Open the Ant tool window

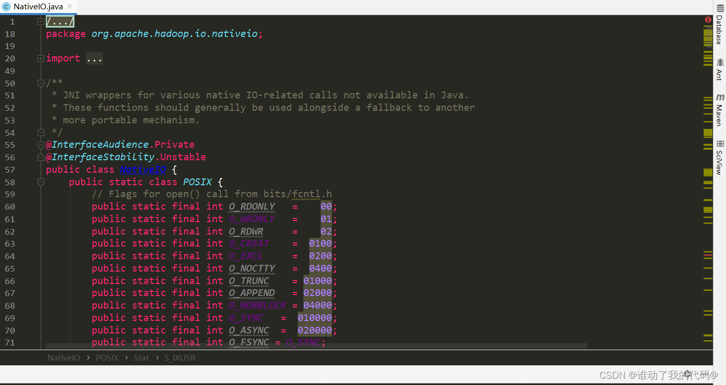click(x=720, y=69)
